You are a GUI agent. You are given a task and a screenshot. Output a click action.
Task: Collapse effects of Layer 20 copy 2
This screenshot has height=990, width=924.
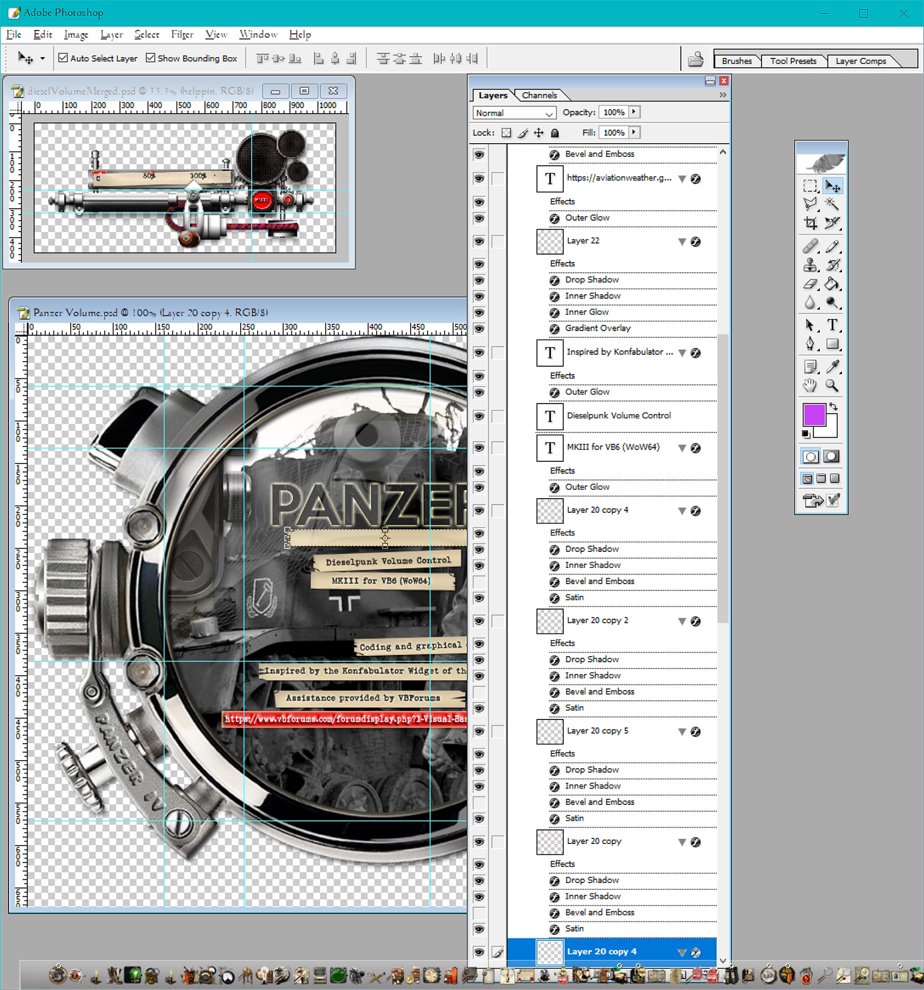pos(682,622)
